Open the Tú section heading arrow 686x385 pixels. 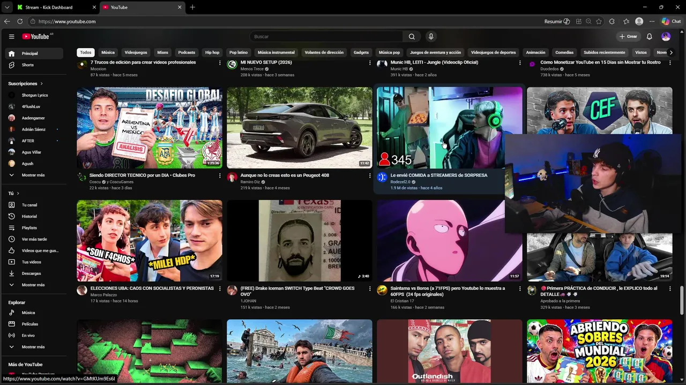18,193
